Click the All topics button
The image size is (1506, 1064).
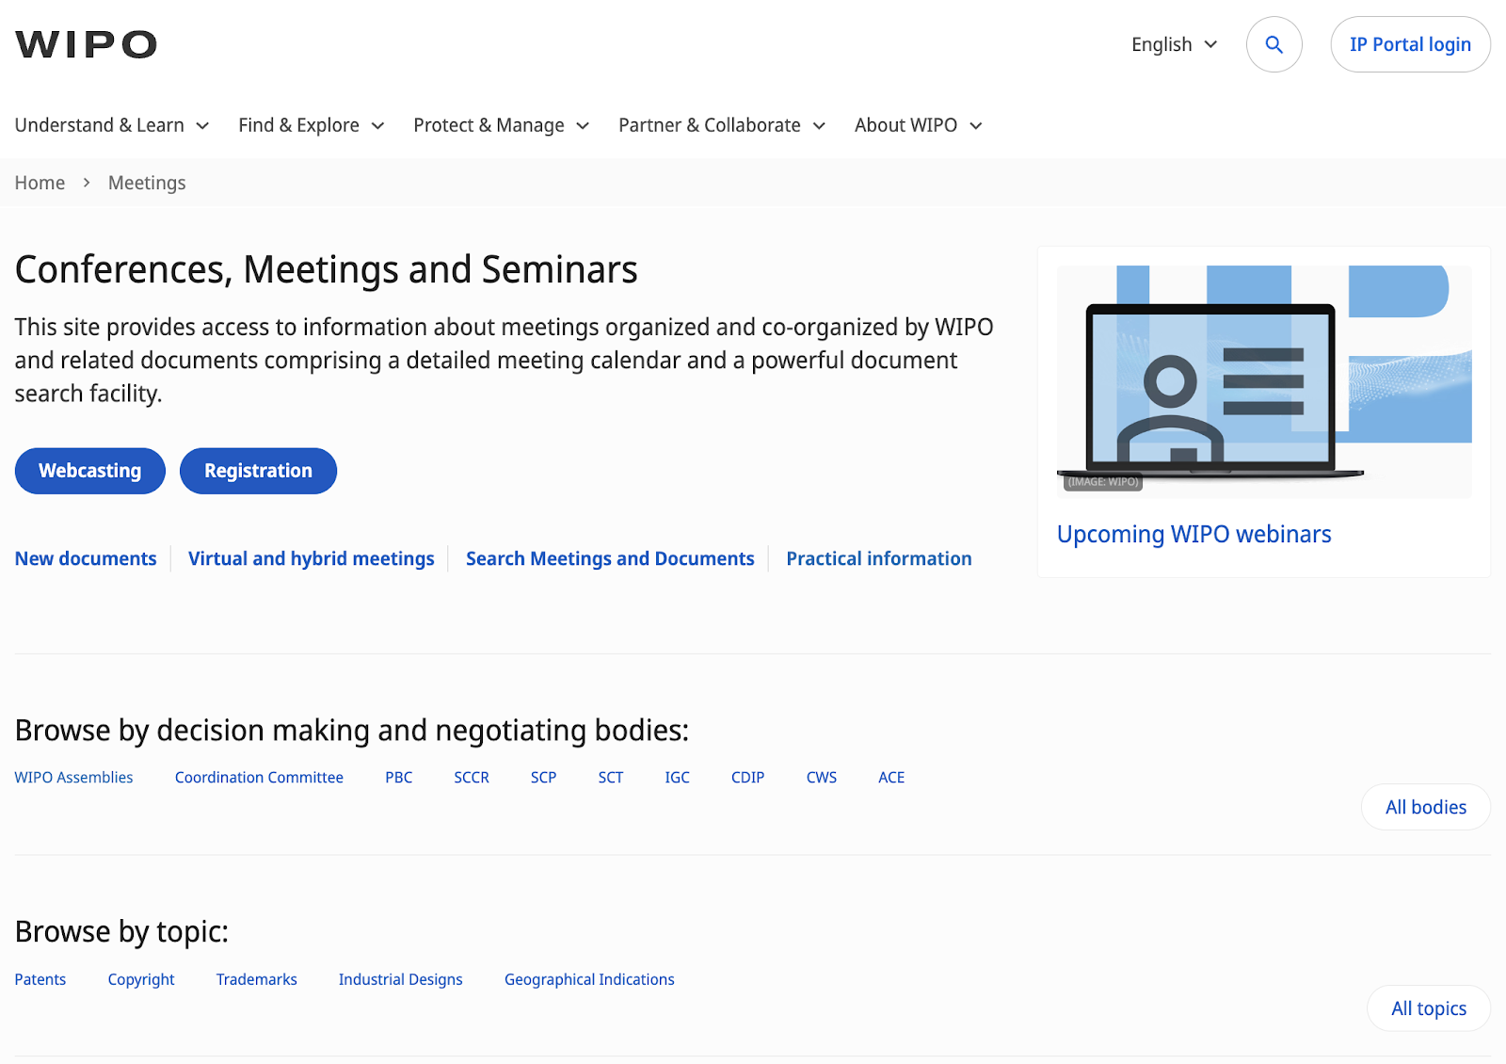tap(1429, 1008)
